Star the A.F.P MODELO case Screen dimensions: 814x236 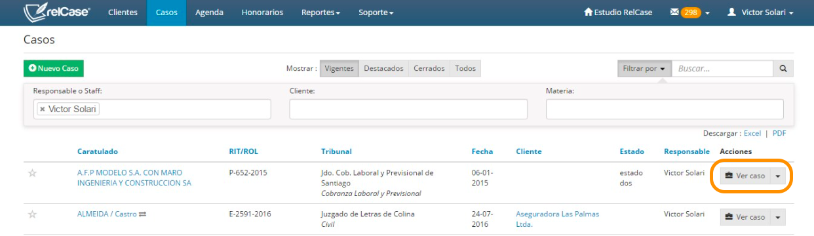tap(32, 174)
